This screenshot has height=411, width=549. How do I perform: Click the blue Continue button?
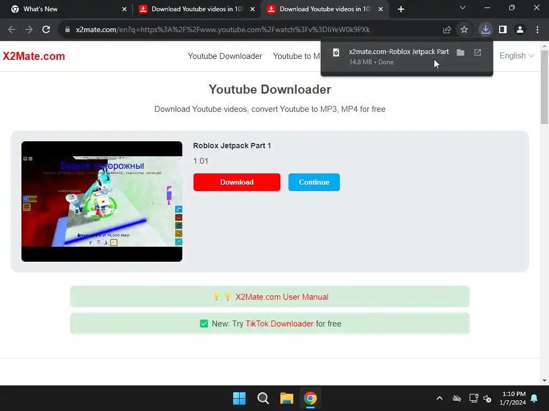tap(314, 182)
